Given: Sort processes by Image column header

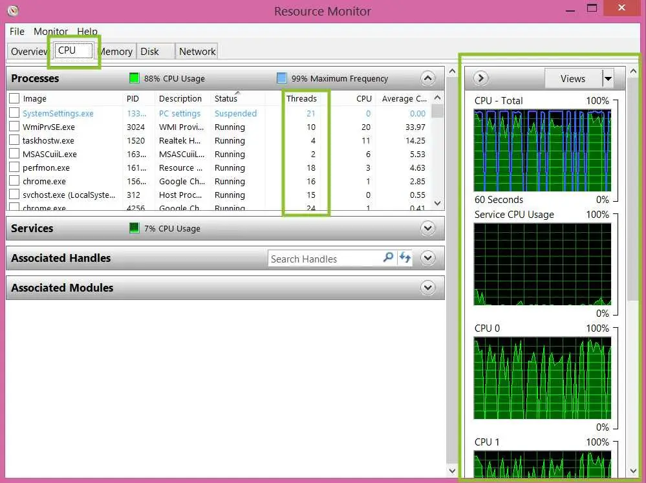Looking at the screenshot, I should coord(35,98).
